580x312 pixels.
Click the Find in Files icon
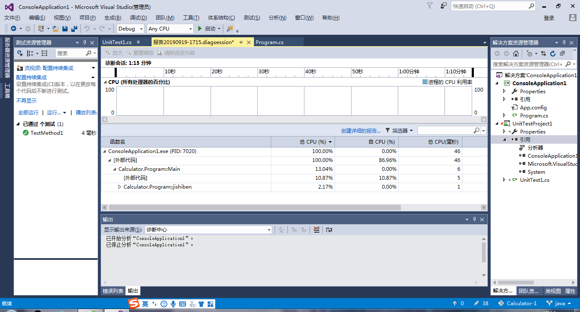click(x=230, y=28)
